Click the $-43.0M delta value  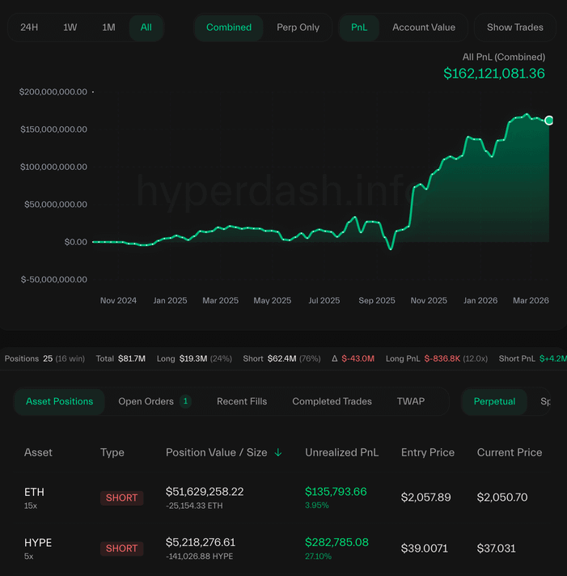point(358,358)
